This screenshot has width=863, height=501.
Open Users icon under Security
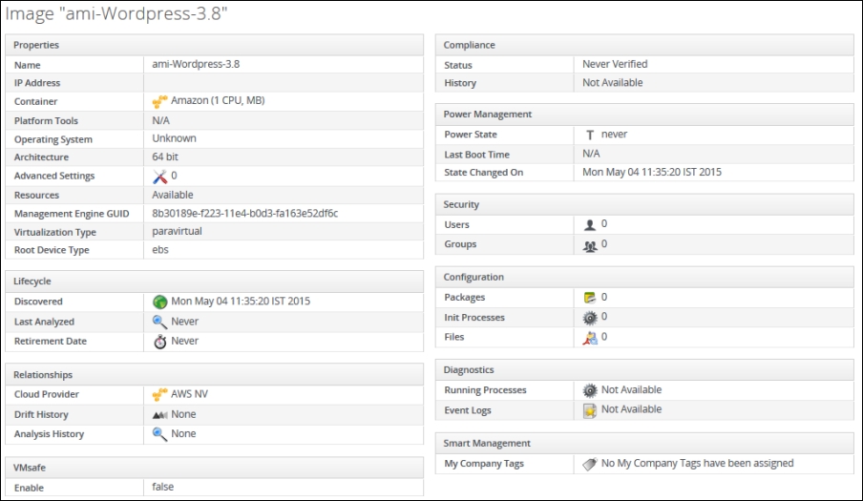click(589, 224)
